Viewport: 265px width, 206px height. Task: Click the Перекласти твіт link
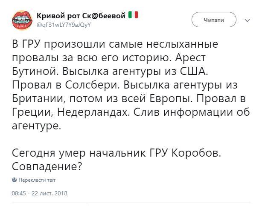[37, 180]
